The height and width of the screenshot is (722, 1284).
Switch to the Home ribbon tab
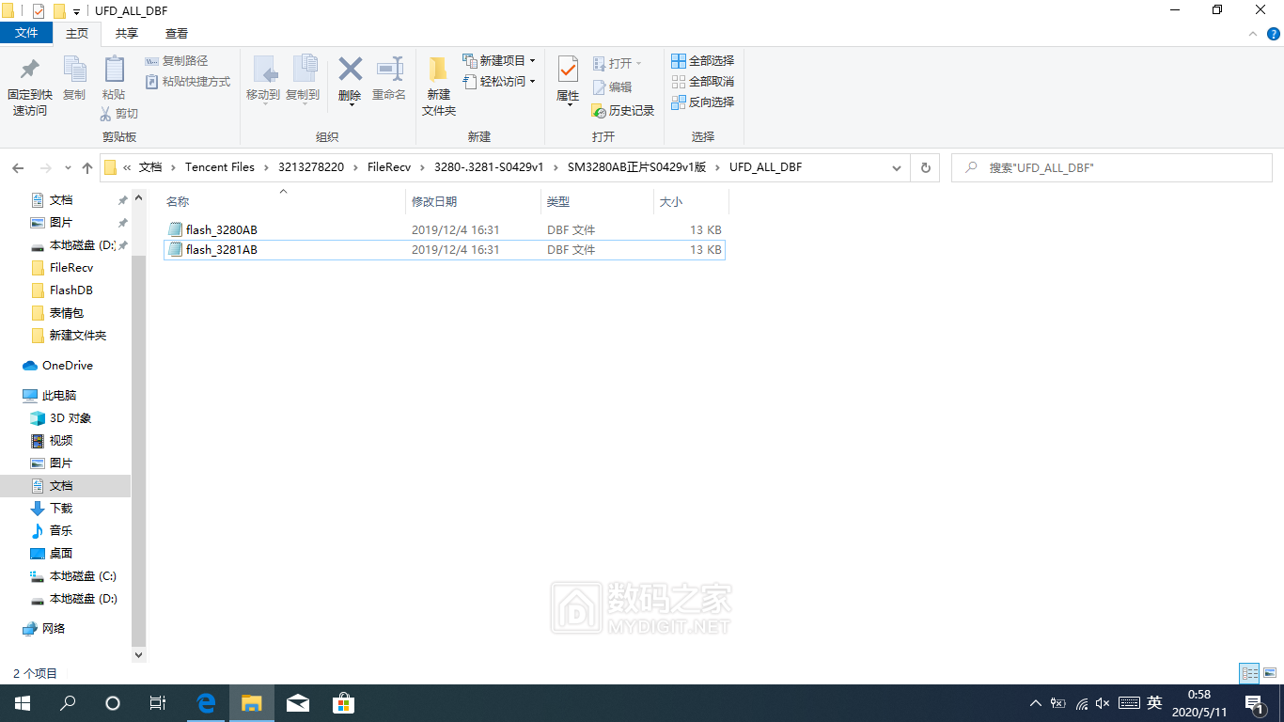77,33
